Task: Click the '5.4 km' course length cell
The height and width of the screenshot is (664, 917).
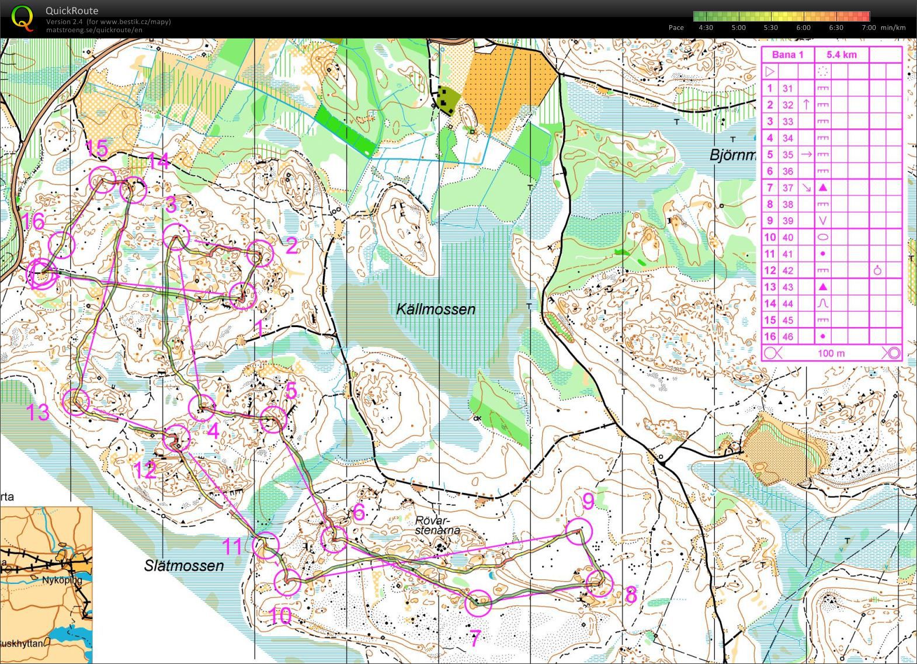Action: [x=842, y=55]
